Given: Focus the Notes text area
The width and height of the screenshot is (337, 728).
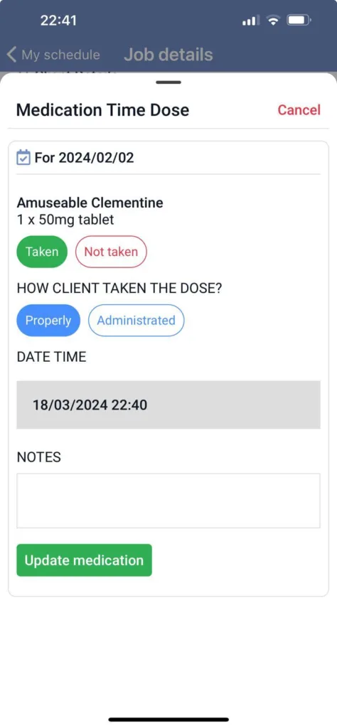Looking at the screenshot, I should coord(168,500).
